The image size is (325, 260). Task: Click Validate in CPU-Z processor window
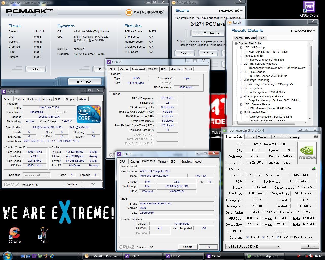point(72,184)
